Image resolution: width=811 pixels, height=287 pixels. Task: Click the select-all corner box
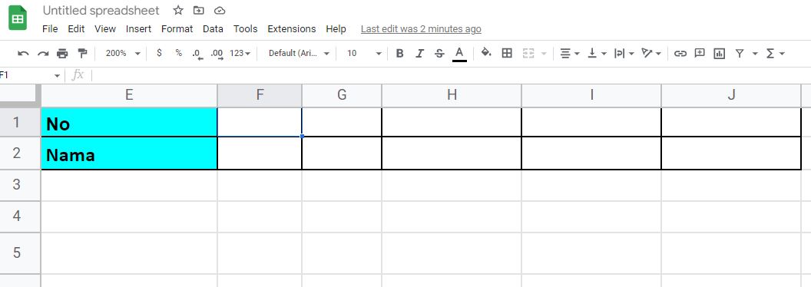pyautogui.click(x=20, y=95)
